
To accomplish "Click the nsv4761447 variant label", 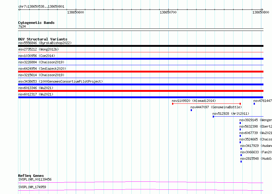I will coord(263,101).
